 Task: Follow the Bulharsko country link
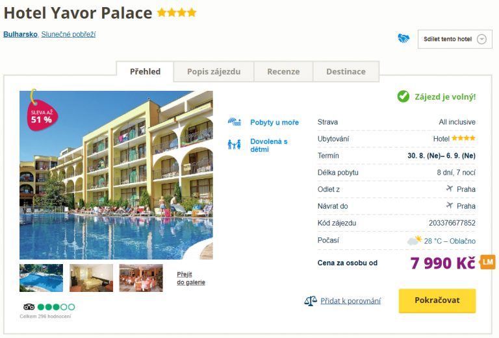coord(20,34)
